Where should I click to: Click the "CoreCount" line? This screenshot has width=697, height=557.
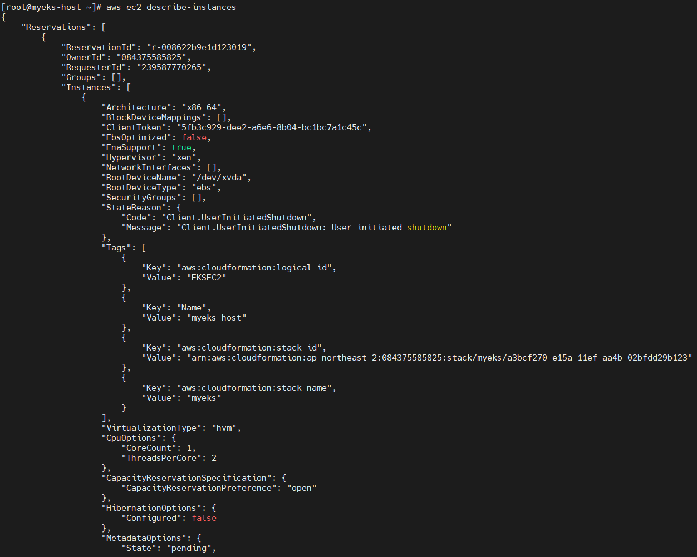[x=159, y=448]
